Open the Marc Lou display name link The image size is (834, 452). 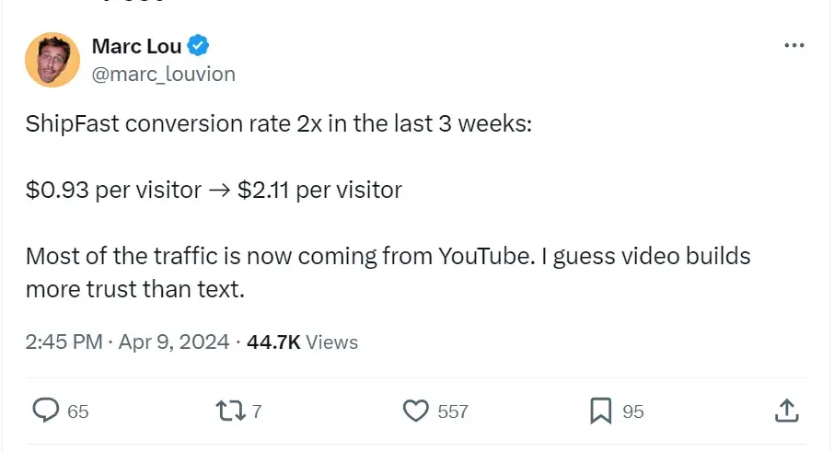coord(136,46)
